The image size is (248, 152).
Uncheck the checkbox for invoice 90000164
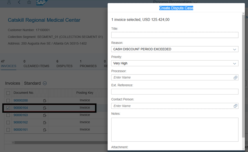click(8, 108)
